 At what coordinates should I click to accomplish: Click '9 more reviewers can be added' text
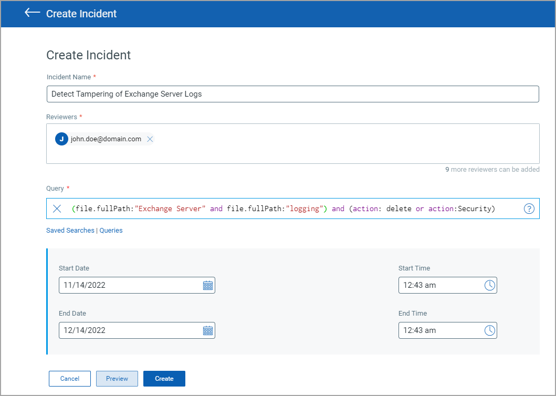[x=492, y=170]
